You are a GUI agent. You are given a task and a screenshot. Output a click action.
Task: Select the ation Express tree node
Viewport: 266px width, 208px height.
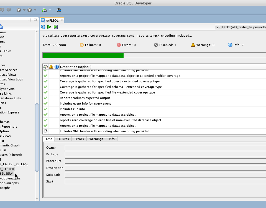pos(9,112)
